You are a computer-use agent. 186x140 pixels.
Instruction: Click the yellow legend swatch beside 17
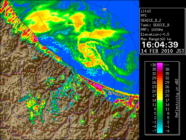point(160,96)
